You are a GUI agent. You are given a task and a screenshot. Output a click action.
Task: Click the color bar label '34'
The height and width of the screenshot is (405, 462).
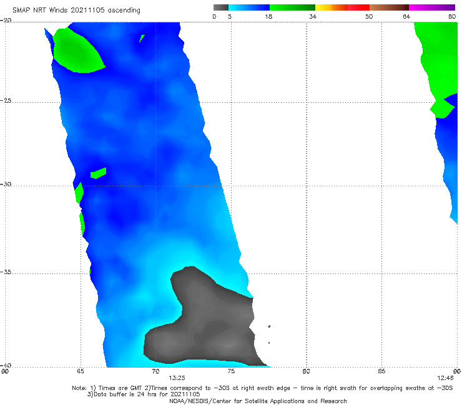313,16
